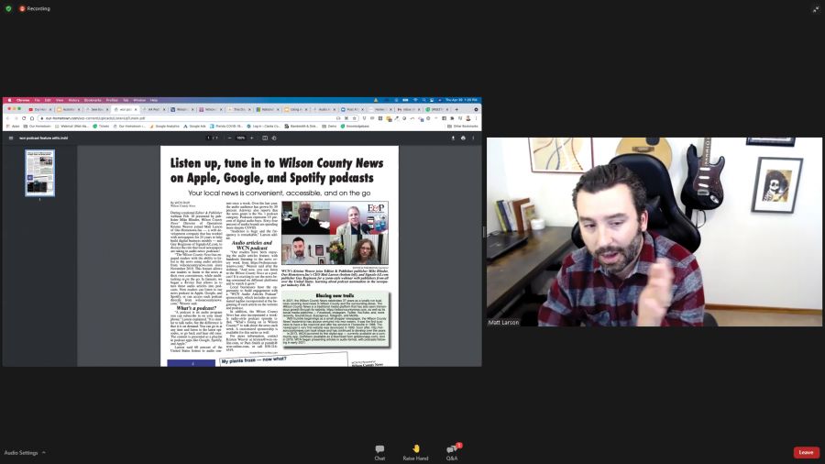This screenshot has width=825, height=464.
Task: Open the Extensions puzzle icon
Action: pos(452,118)
